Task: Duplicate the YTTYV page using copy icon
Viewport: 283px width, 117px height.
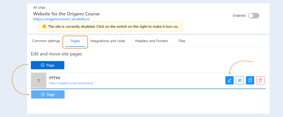Action: tap(250, 80)
